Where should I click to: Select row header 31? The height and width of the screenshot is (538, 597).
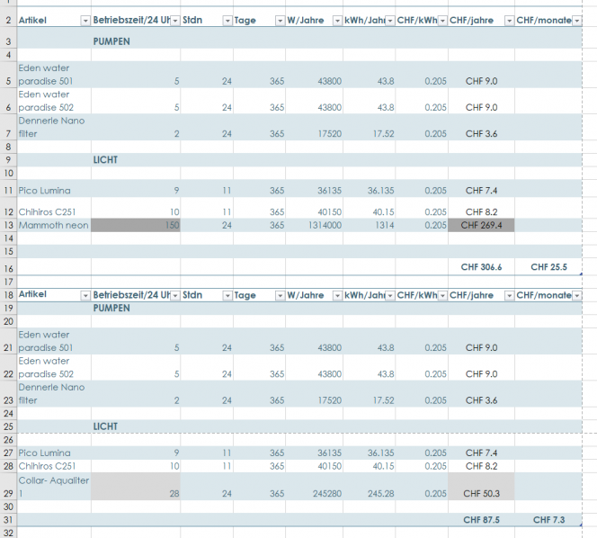[8, 520]
